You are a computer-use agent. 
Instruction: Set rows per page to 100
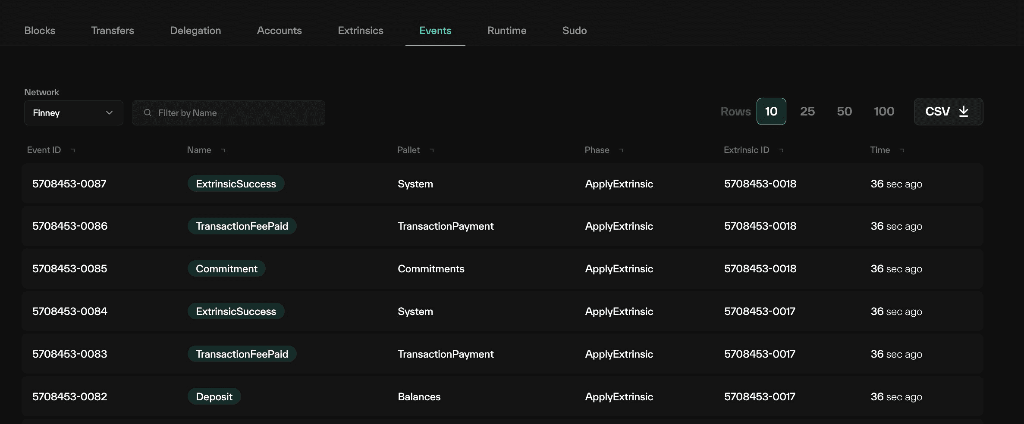[x=884, y=112]
